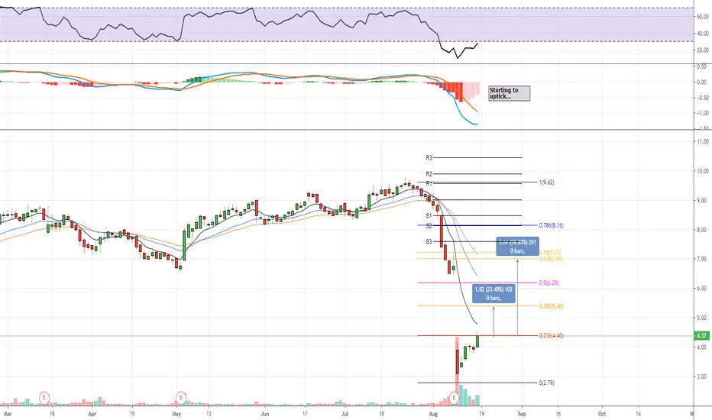
Task: Click the -0.50 value on MACD scale
Action: (x=703, y=98)
